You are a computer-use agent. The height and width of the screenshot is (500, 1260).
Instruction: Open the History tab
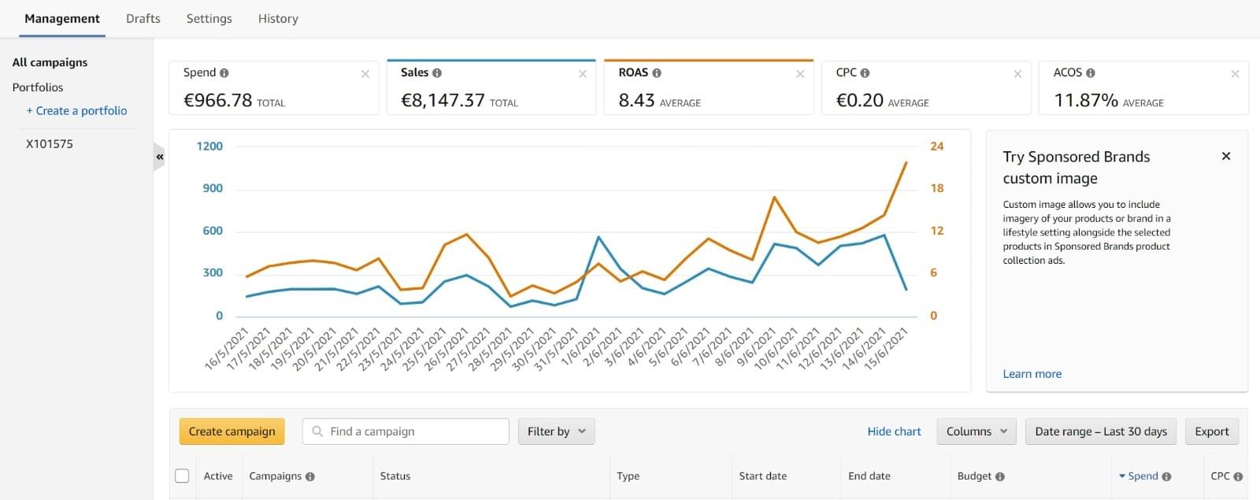pos(278,19)
